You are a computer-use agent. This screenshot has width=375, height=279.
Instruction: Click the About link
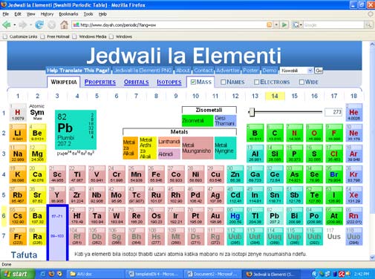183,70
